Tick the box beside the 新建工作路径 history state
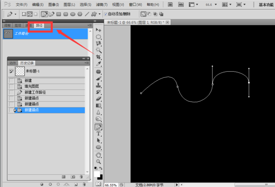 [x=11, y=92]
